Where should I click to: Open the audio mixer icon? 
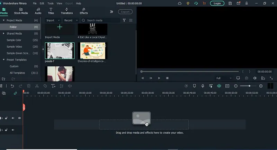click(211, 86)
